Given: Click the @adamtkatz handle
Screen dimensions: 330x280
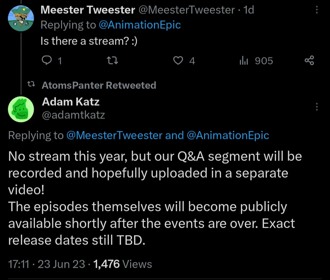Looking at the screenshot, I should coord(73,115).
